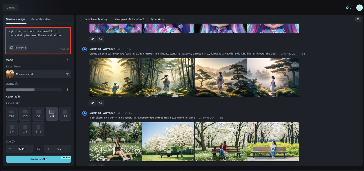Click the Try free badge

click(66, 158)
